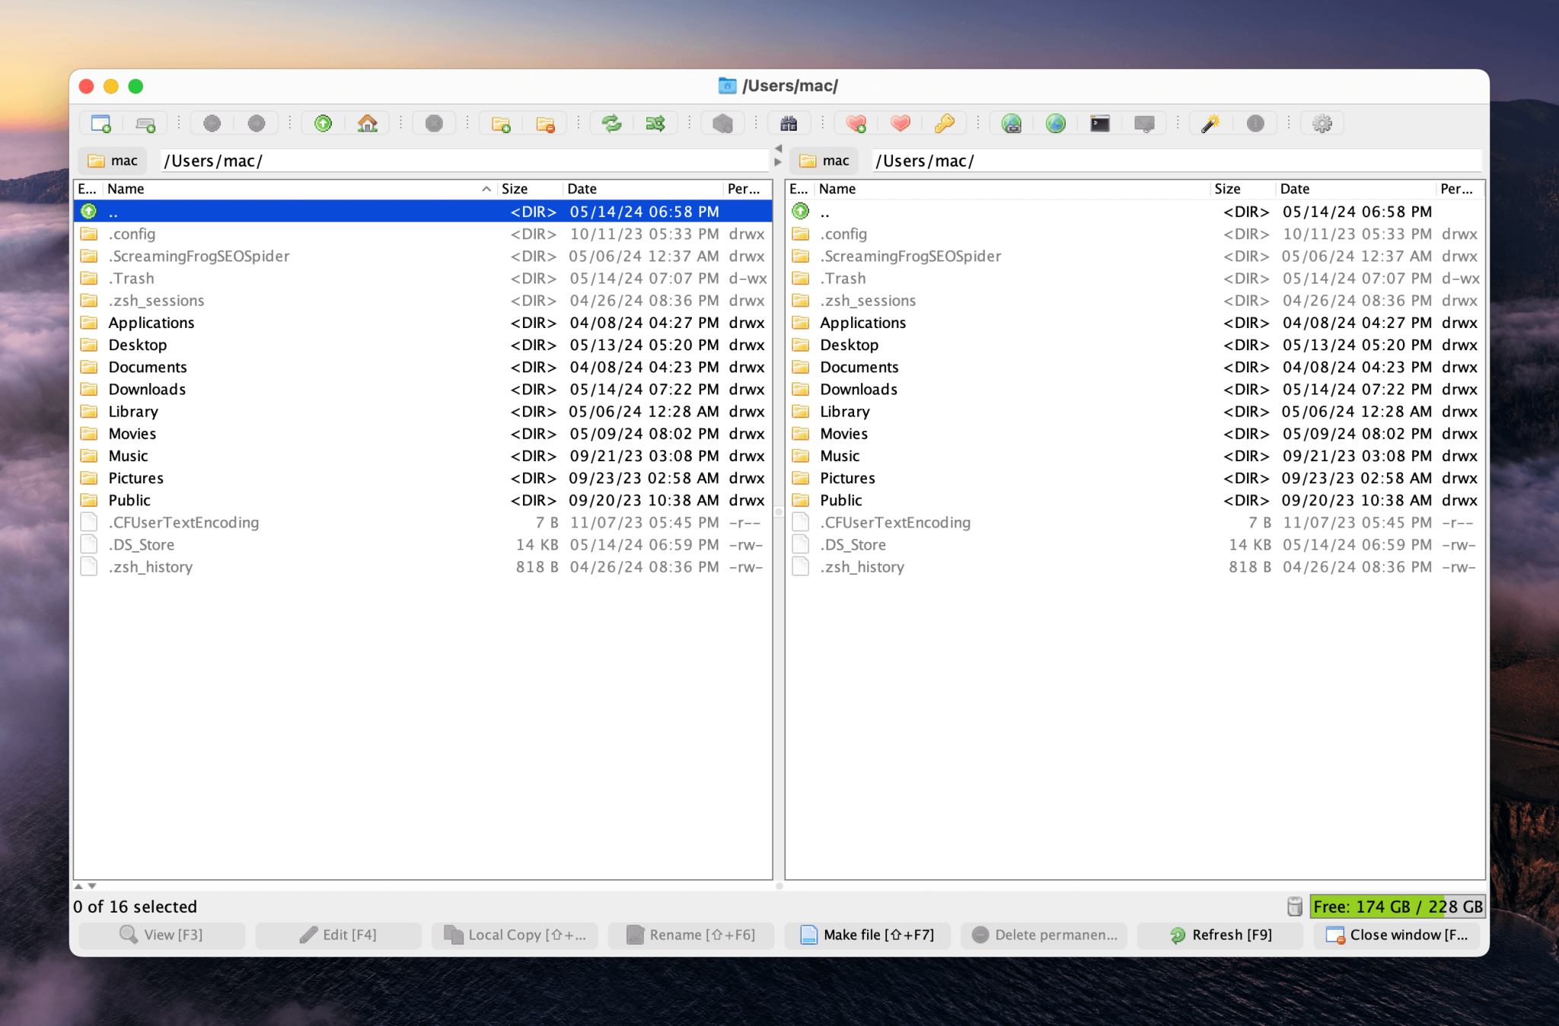Screen dimensions: 1559x1026
Task: Swap panels using the green shuffle icon
Action: (655, 123)
